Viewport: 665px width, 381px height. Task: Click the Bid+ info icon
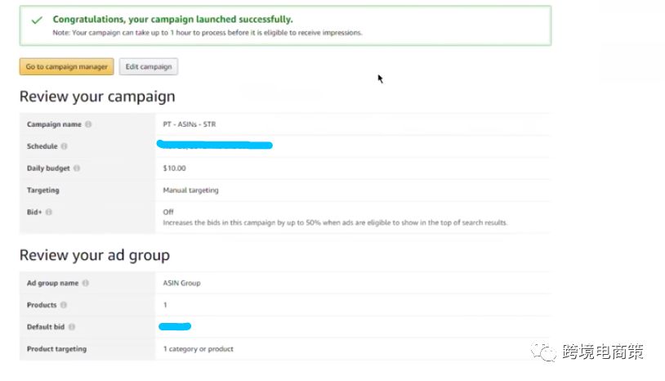(x=49, y=212)
